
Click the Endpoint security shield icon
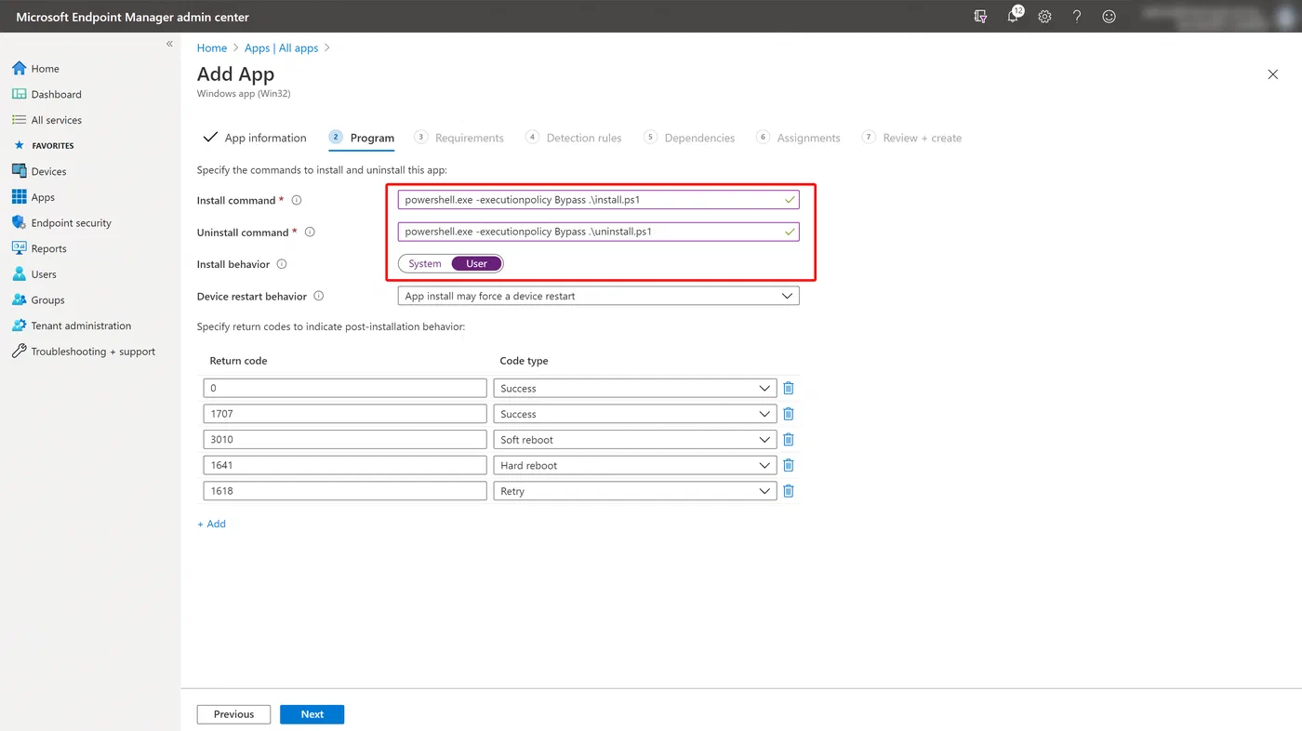(19, 222)
